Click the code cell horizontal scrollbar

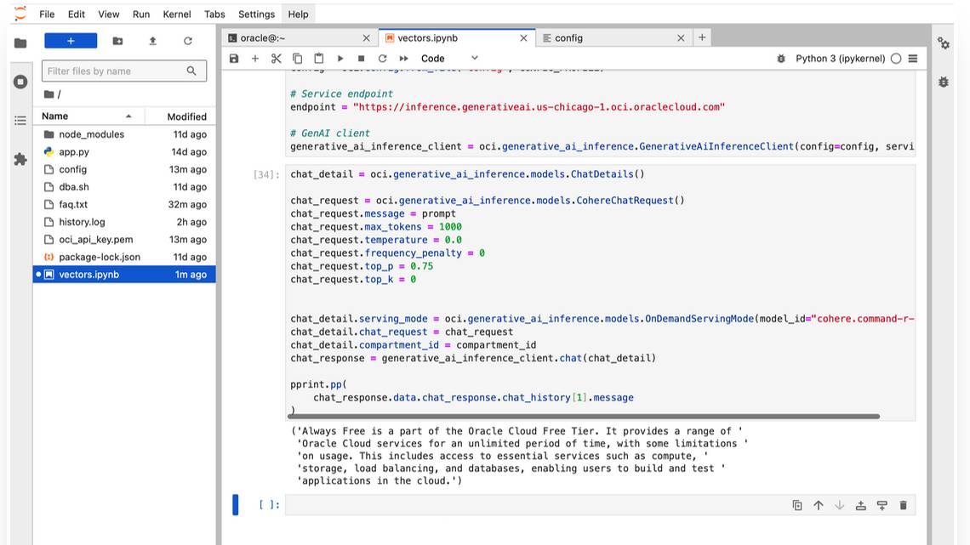tap(584, 417)
